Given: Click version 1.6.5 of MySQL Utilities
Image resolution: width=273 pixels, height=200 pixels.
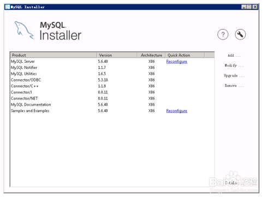Looking at the screenshot, I should pyautogui.click(x=102, y=74).
